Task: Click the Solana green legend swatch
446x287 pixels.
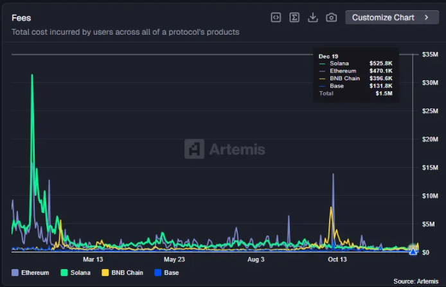Action: [x=64, y=273]
